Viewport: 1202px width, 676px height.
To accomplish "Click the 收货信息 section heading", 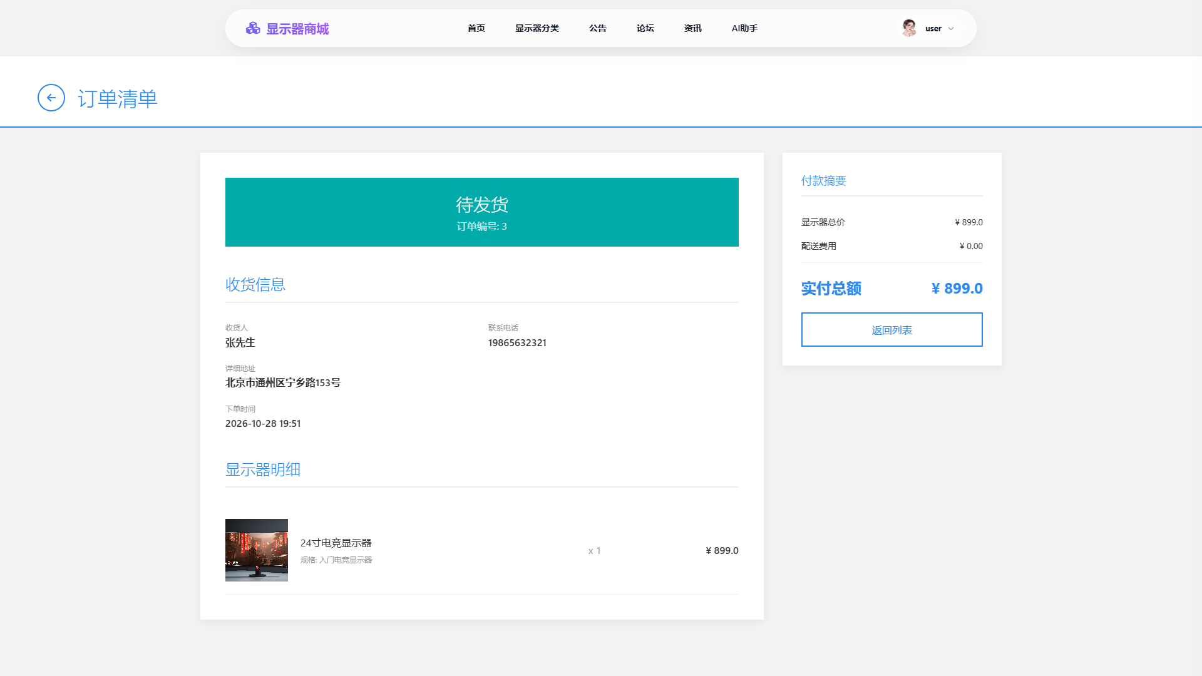I will point(255,285).
